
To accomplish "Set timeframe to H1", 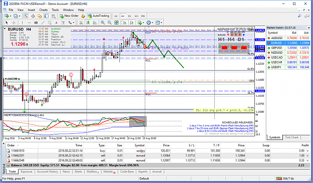I will (116, 16).
